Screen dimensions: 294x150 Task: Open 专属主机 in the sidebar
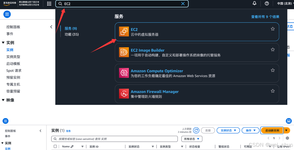[x=13, y=84]
